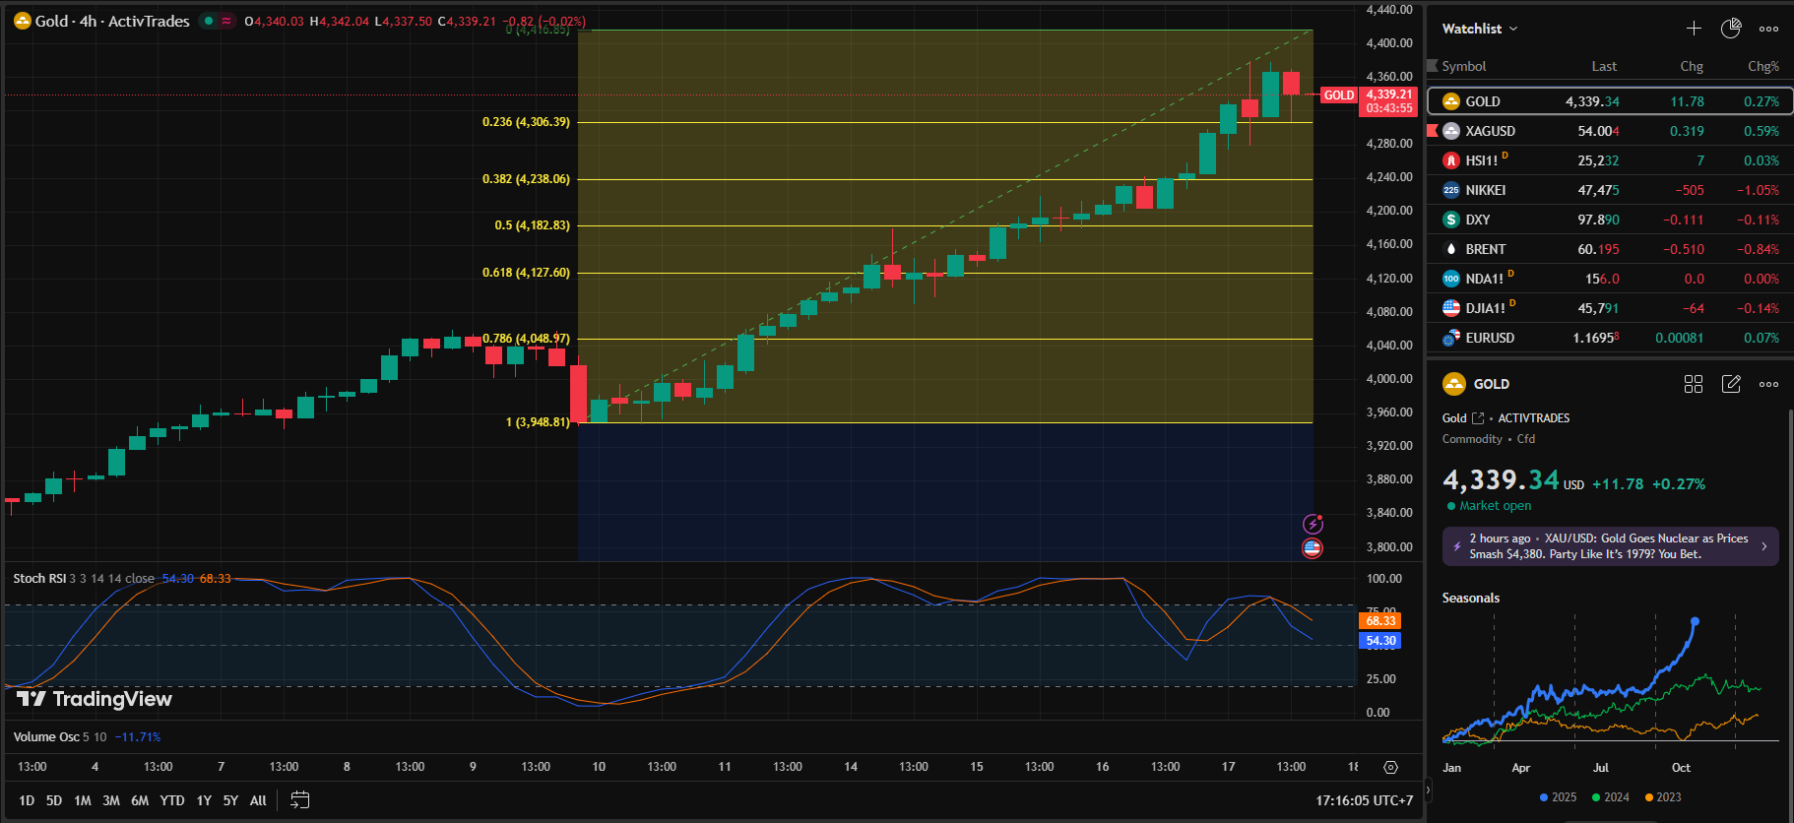The width and height of the screenshot is (1794, 823).
Task: Click the lightning news marker on chart
Action: [1313, 525]
